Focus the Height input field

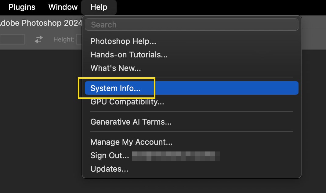point(79,39)
